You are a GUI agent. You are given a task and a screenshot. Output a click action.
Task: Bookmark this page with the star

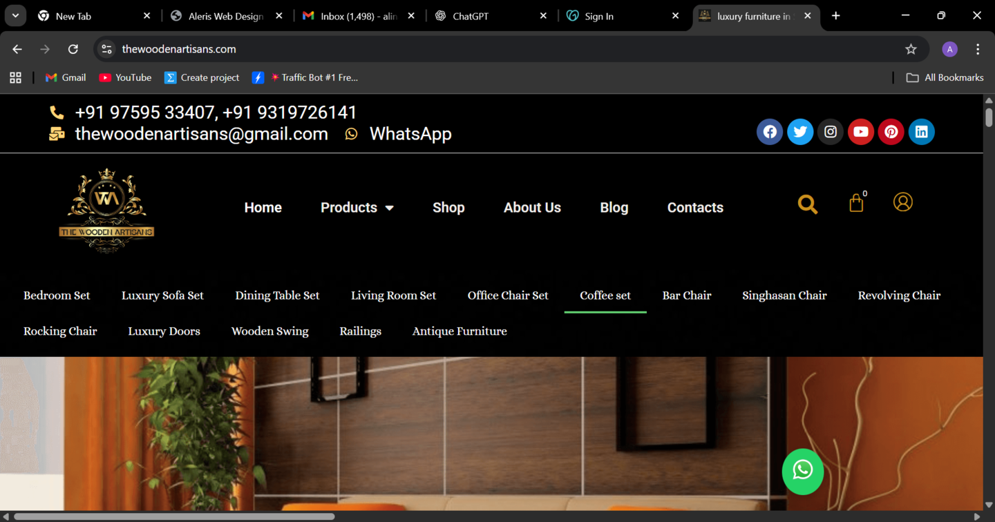click(911, 49)
